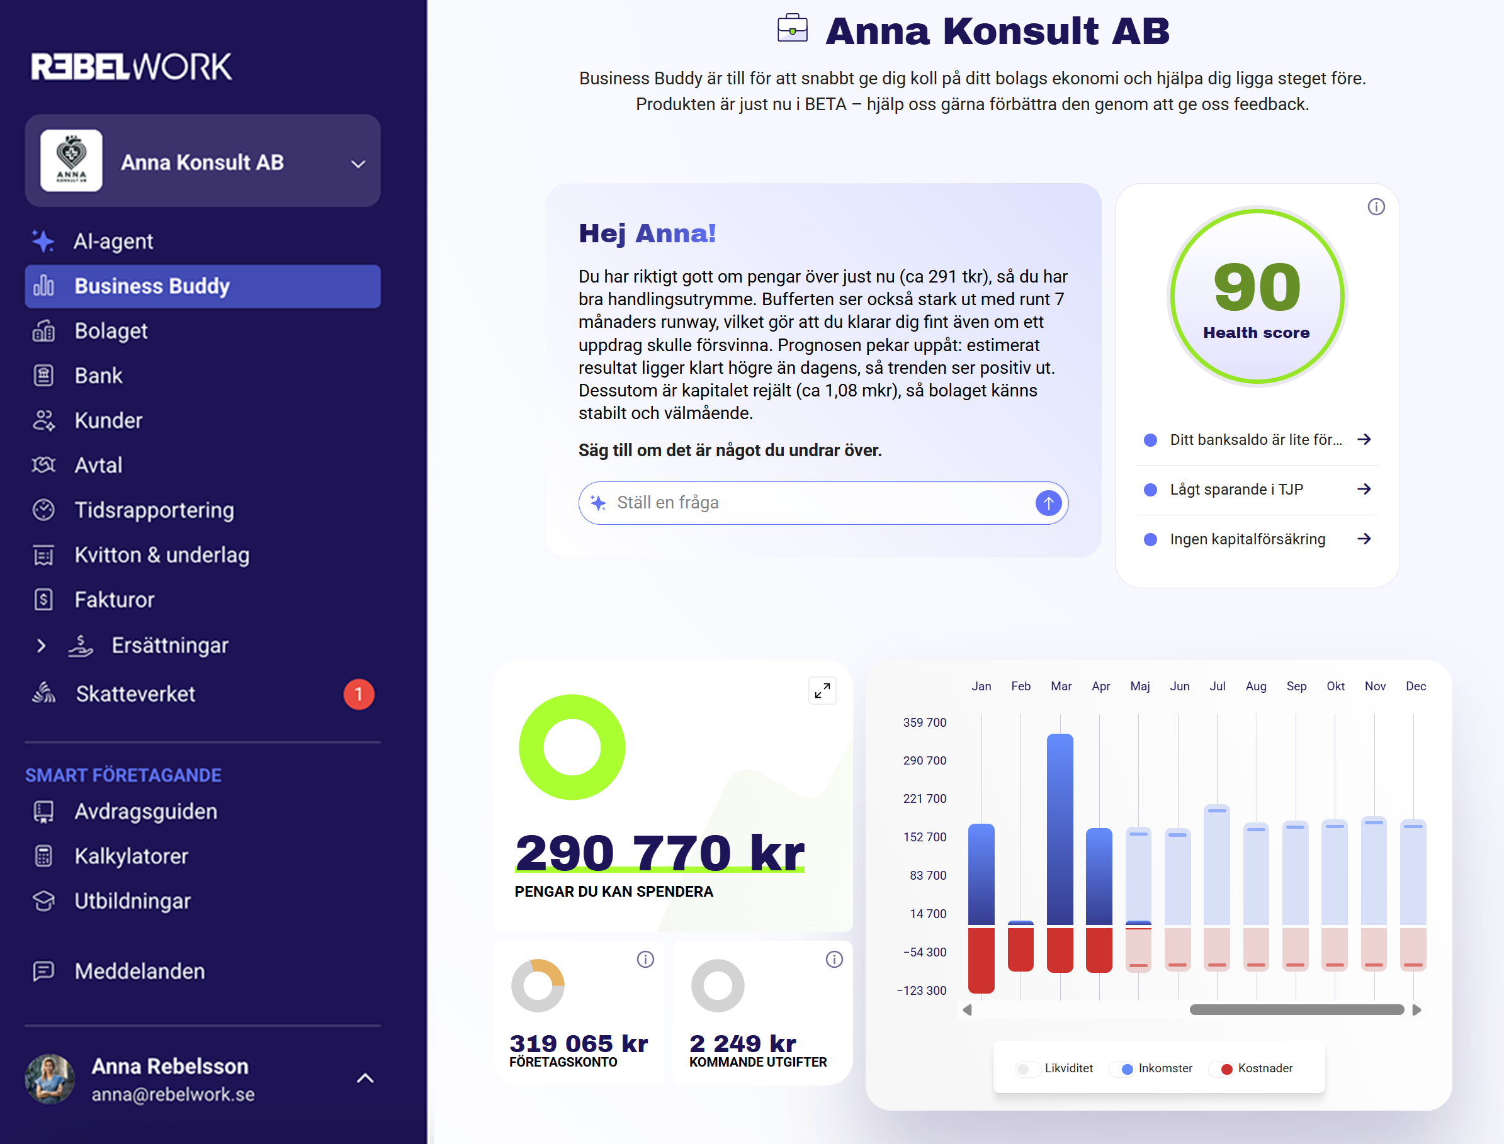Click the chart scroll left arrow
The image size is (1504, 1144).
coord(967,1010)
